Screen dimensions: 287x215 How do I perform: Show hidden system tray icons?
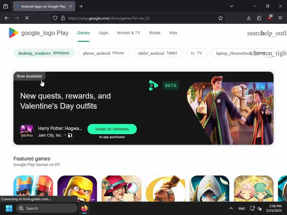(x=231, y=208)
